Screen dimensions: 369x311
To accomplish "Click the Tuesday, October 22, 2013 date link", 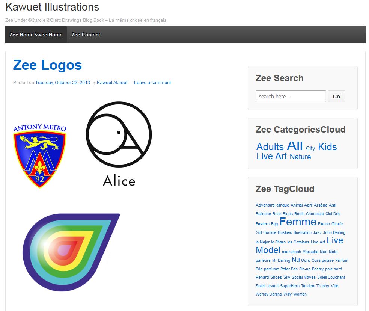I will pos(63,83).
